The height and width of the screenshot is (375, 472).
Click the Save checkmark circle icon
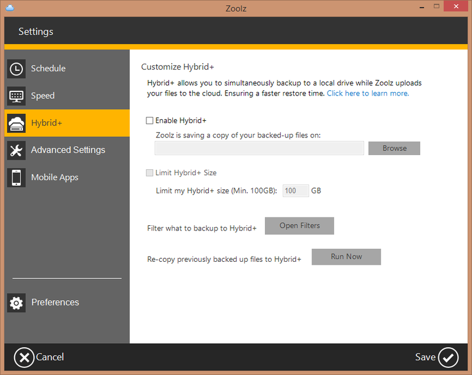pos(448,357)
